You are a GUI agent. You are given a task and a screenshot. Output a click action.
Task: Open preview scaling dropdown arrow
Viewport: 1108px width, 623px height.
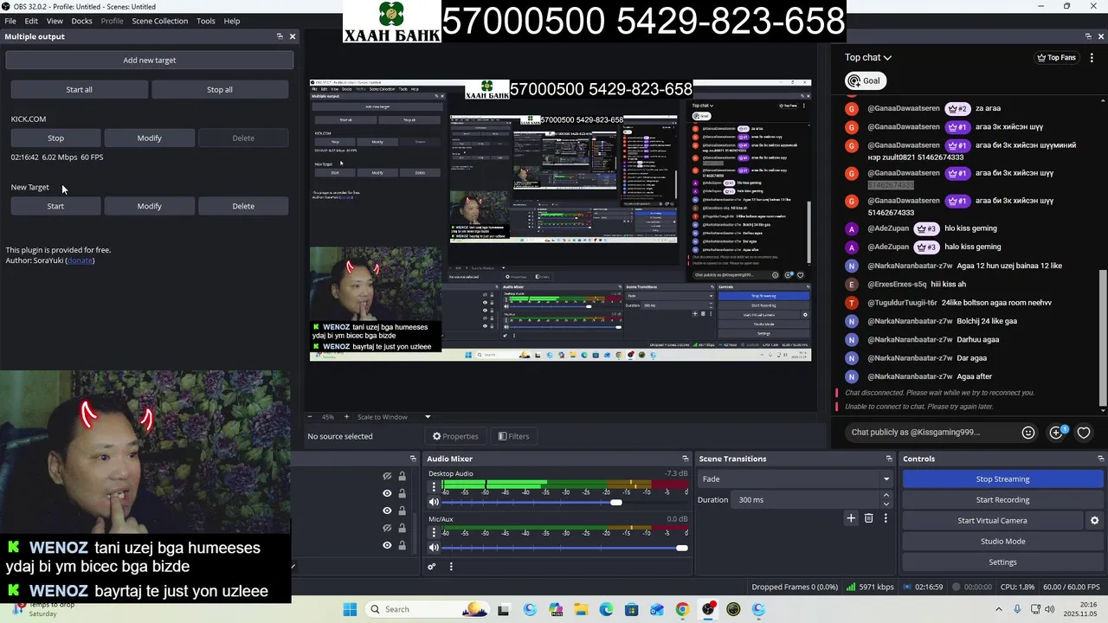[x=427, y=417]
